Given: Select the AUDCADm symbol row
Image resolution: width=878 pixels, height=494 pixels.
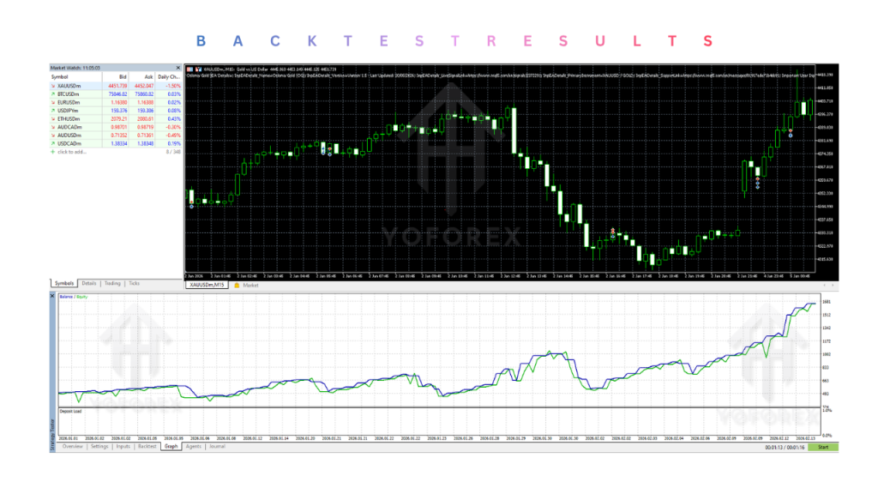Looking at the screenshot, I should 116,127.
